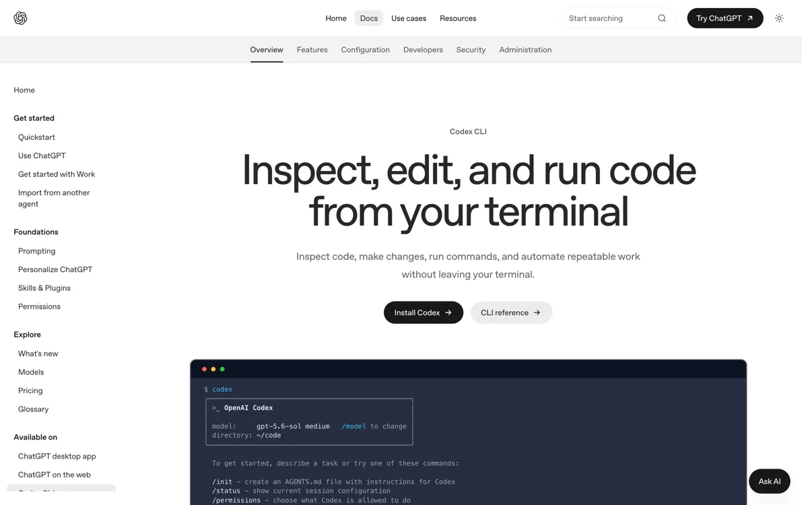
Task: Switch to the Developers tab
Action: [423, 50]
